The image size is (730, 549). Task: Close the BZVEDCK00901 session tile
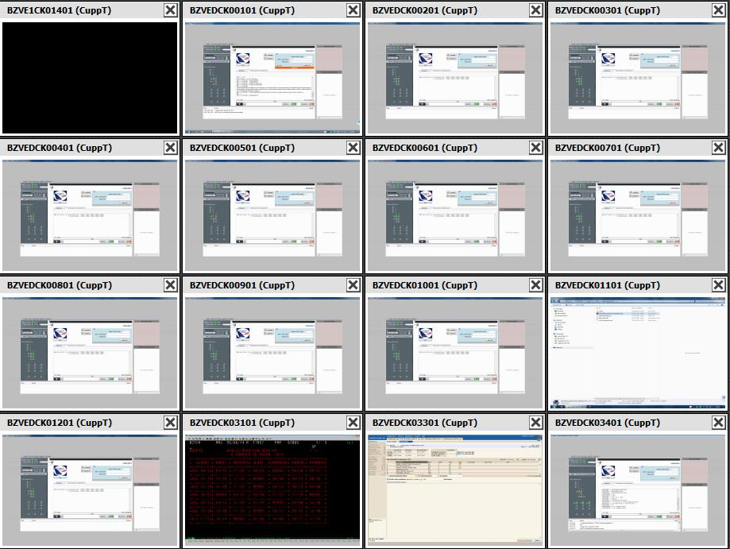click(x=353, y=285)
